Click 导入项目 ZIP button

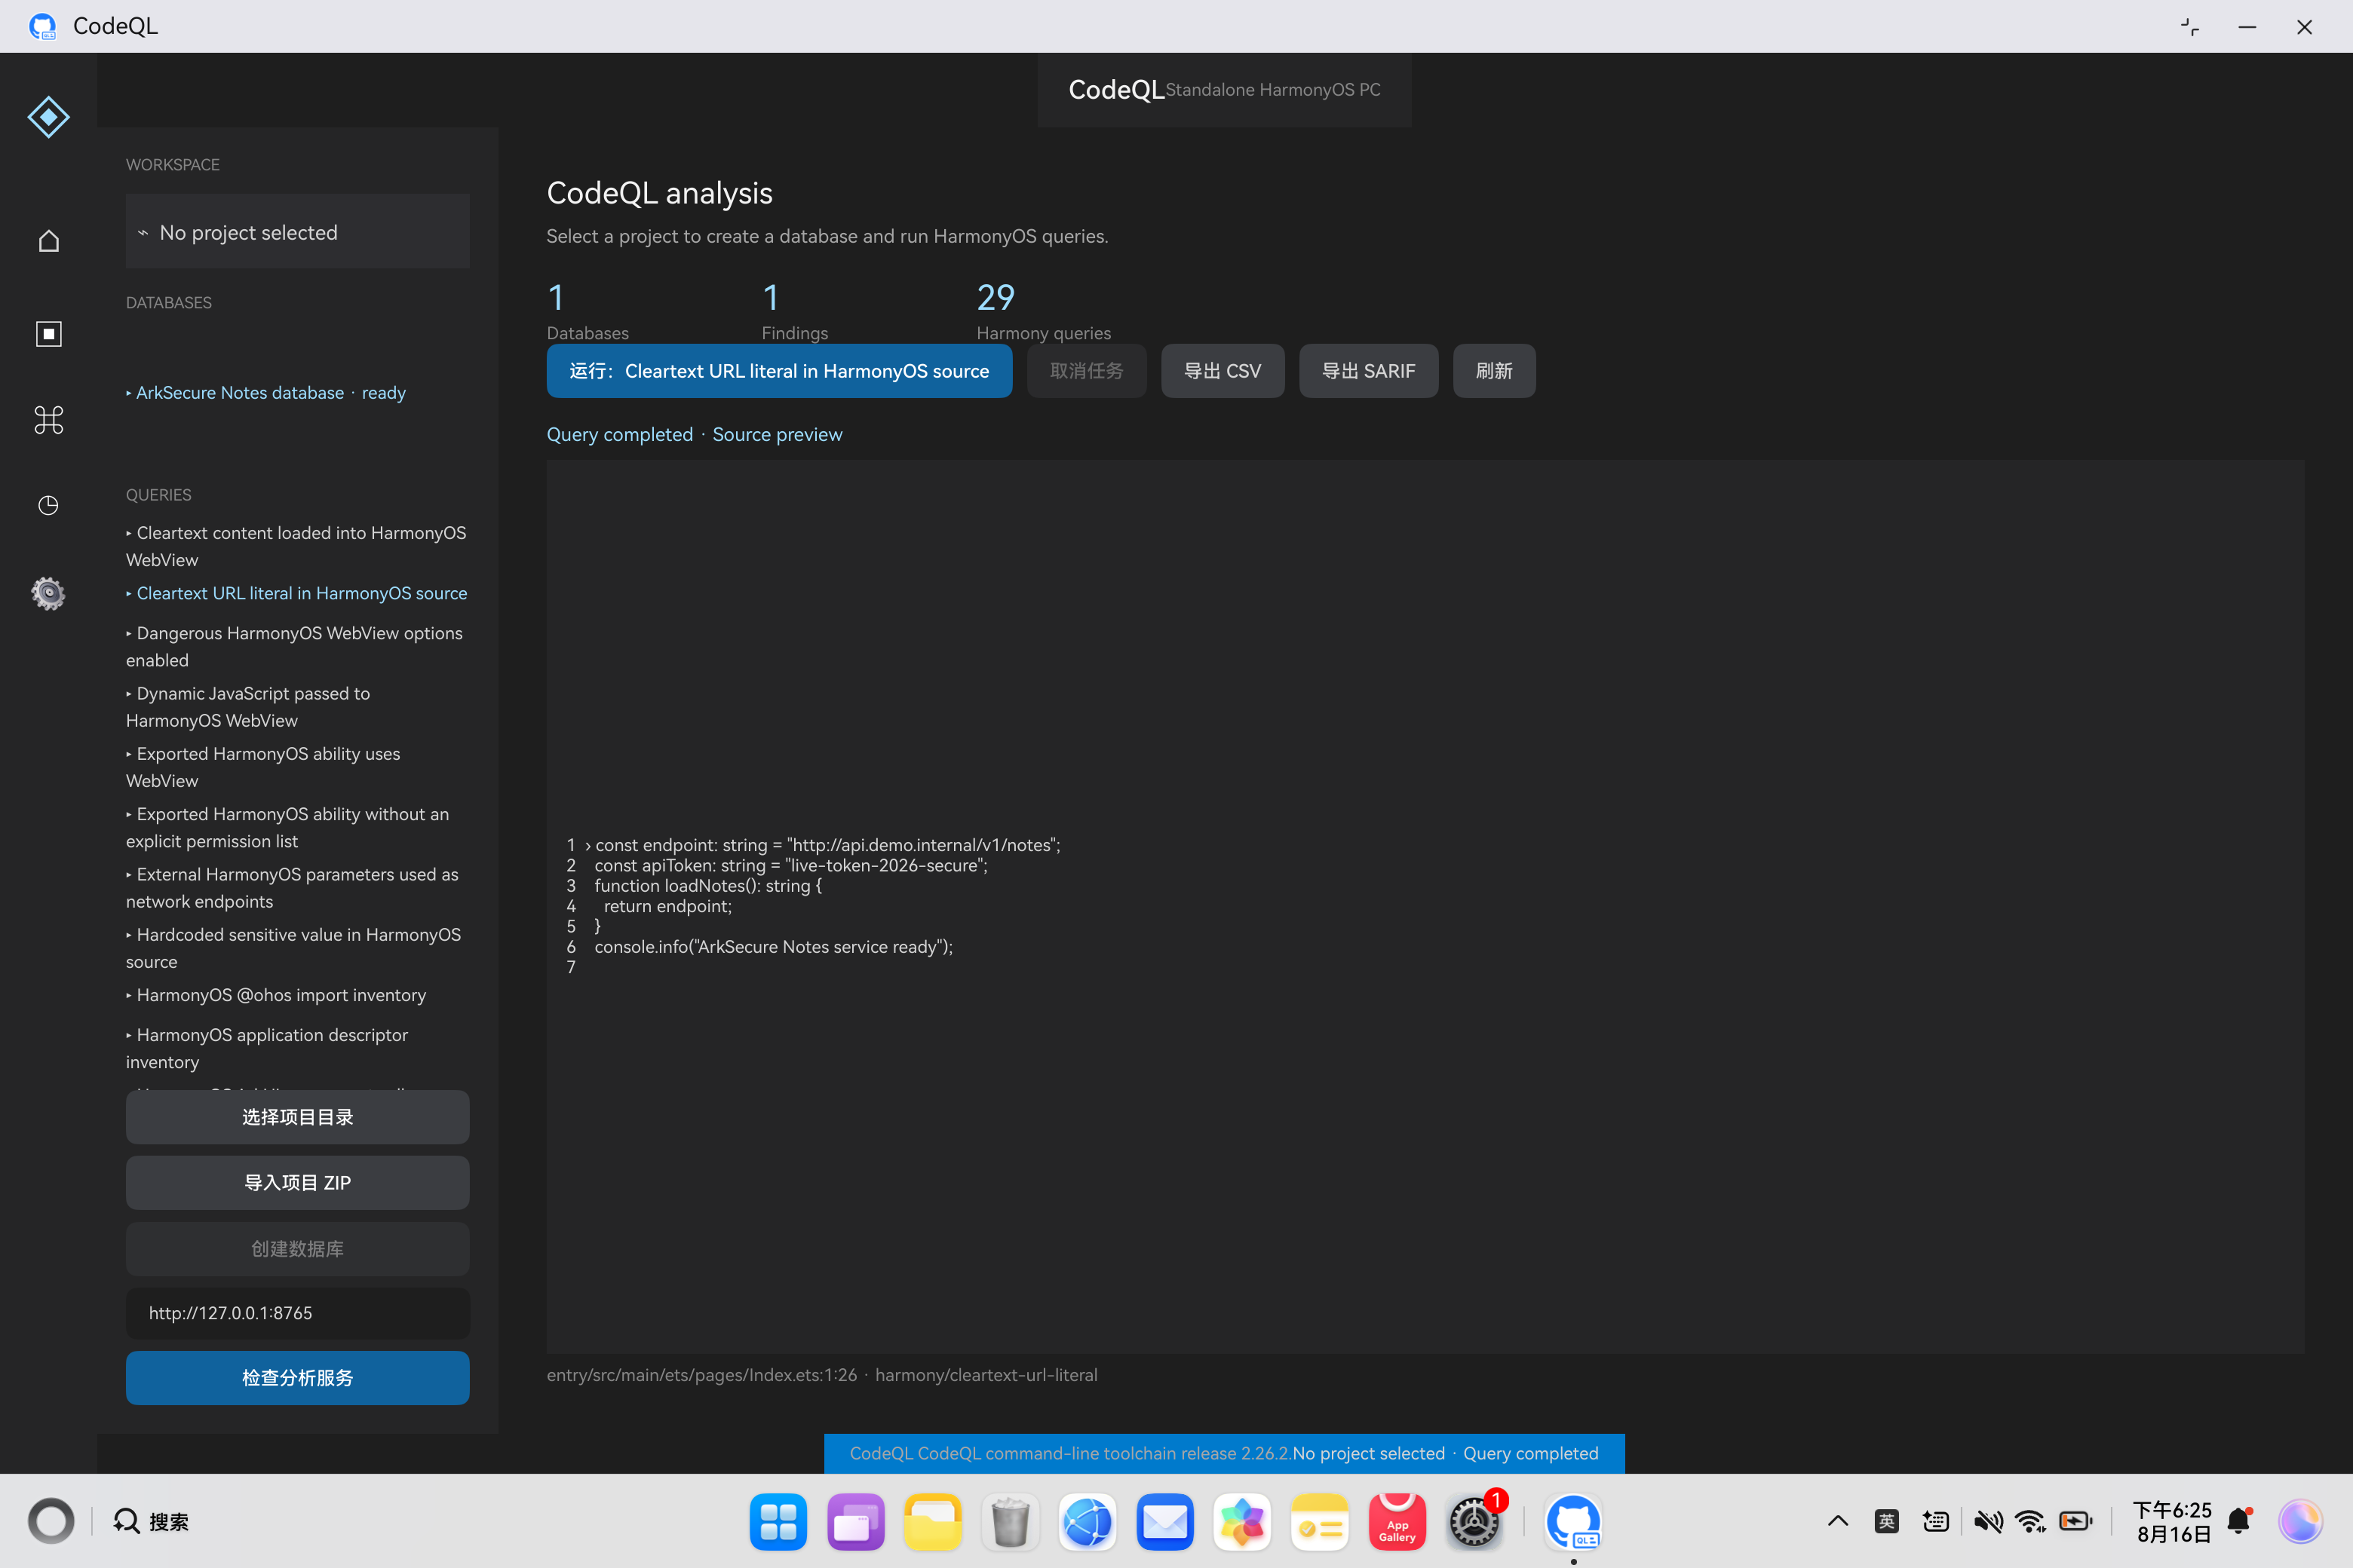tap(297, 1183)
